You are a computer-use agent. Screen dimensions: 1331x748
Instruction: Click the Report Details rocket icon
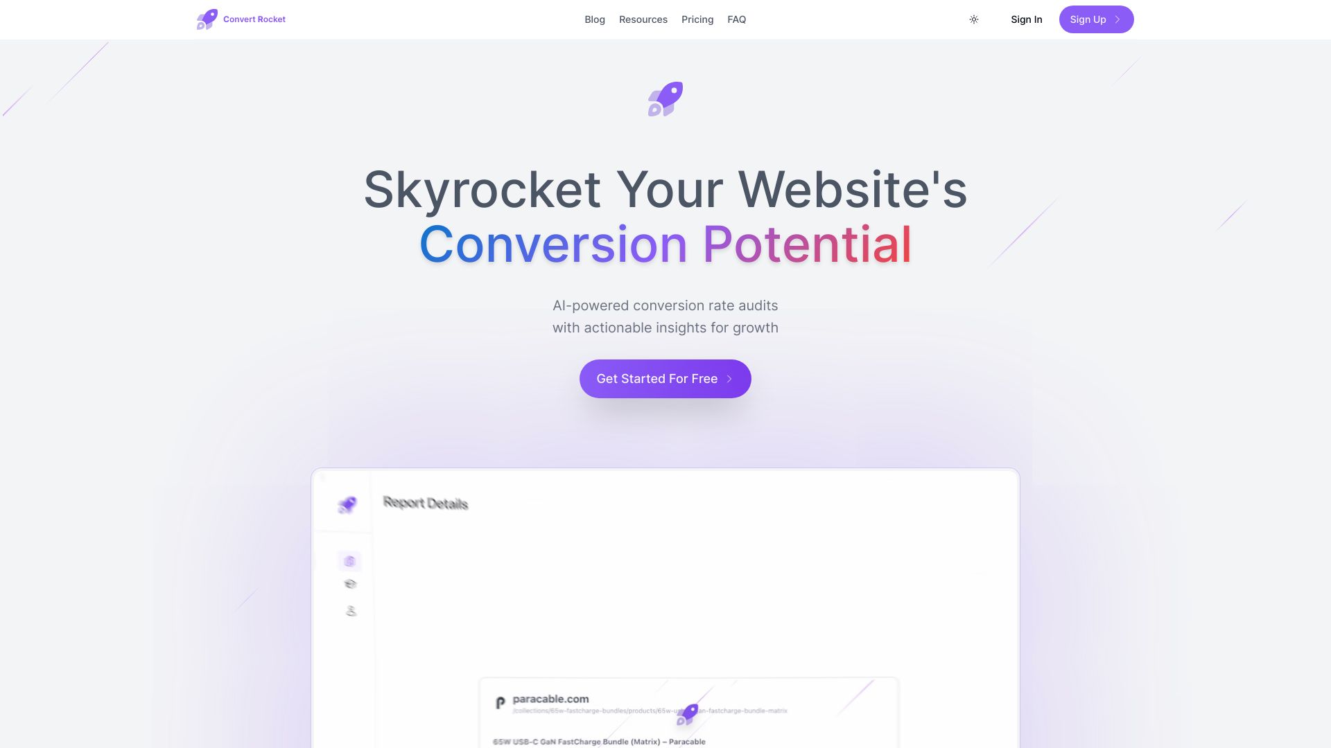tap(347, 504)
